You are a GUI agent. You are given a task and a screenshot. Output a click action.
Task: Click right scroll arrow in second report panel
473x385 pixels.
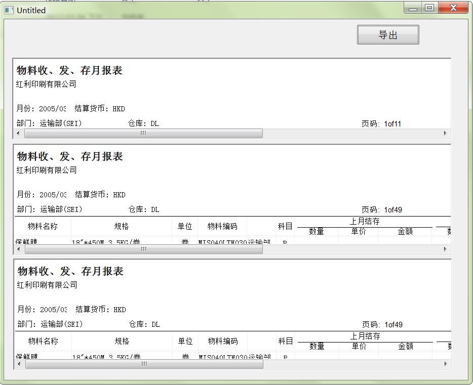coord(445,249)
